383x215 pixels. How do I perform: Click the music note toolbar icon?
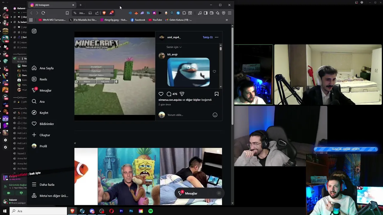(x=200, y=13)
